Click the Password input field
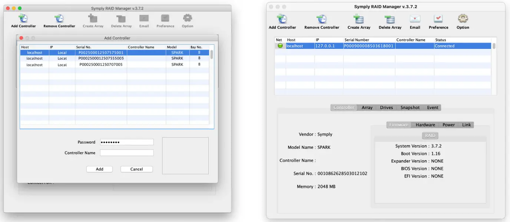 pyautogui.click(x=127, y=142)
